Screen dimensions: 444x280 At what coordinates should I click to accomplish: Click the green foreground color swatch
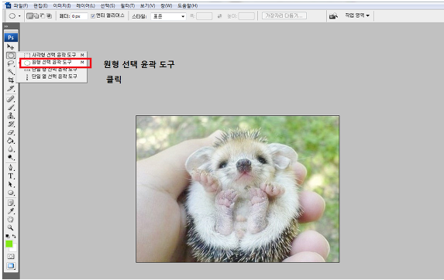tap(9, 244)
